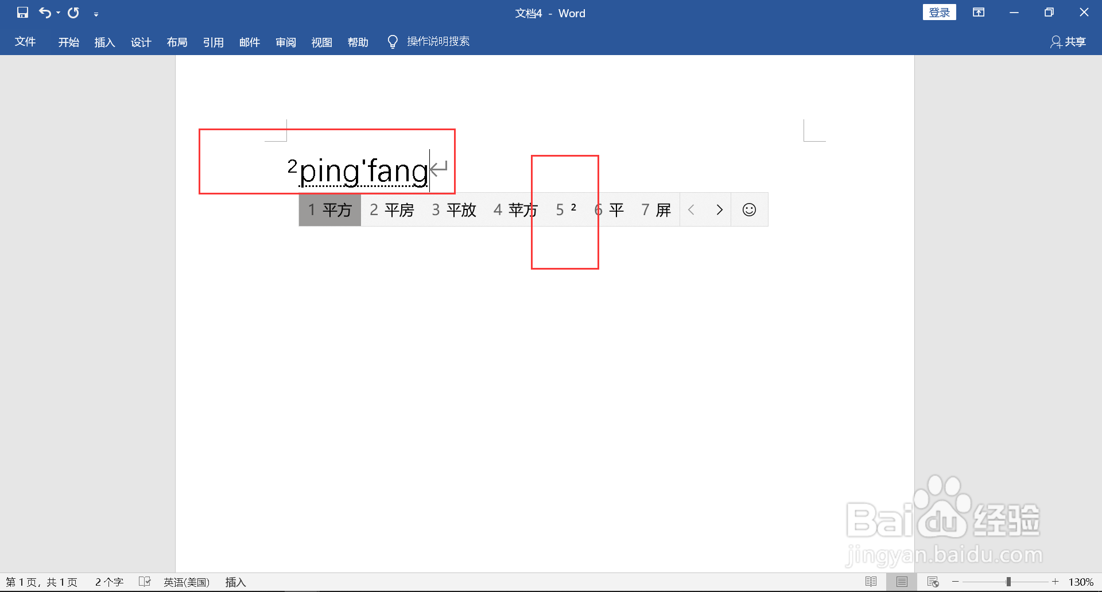Minimize the Word window
The image size is (1102, 592).
coord(1014,13)
